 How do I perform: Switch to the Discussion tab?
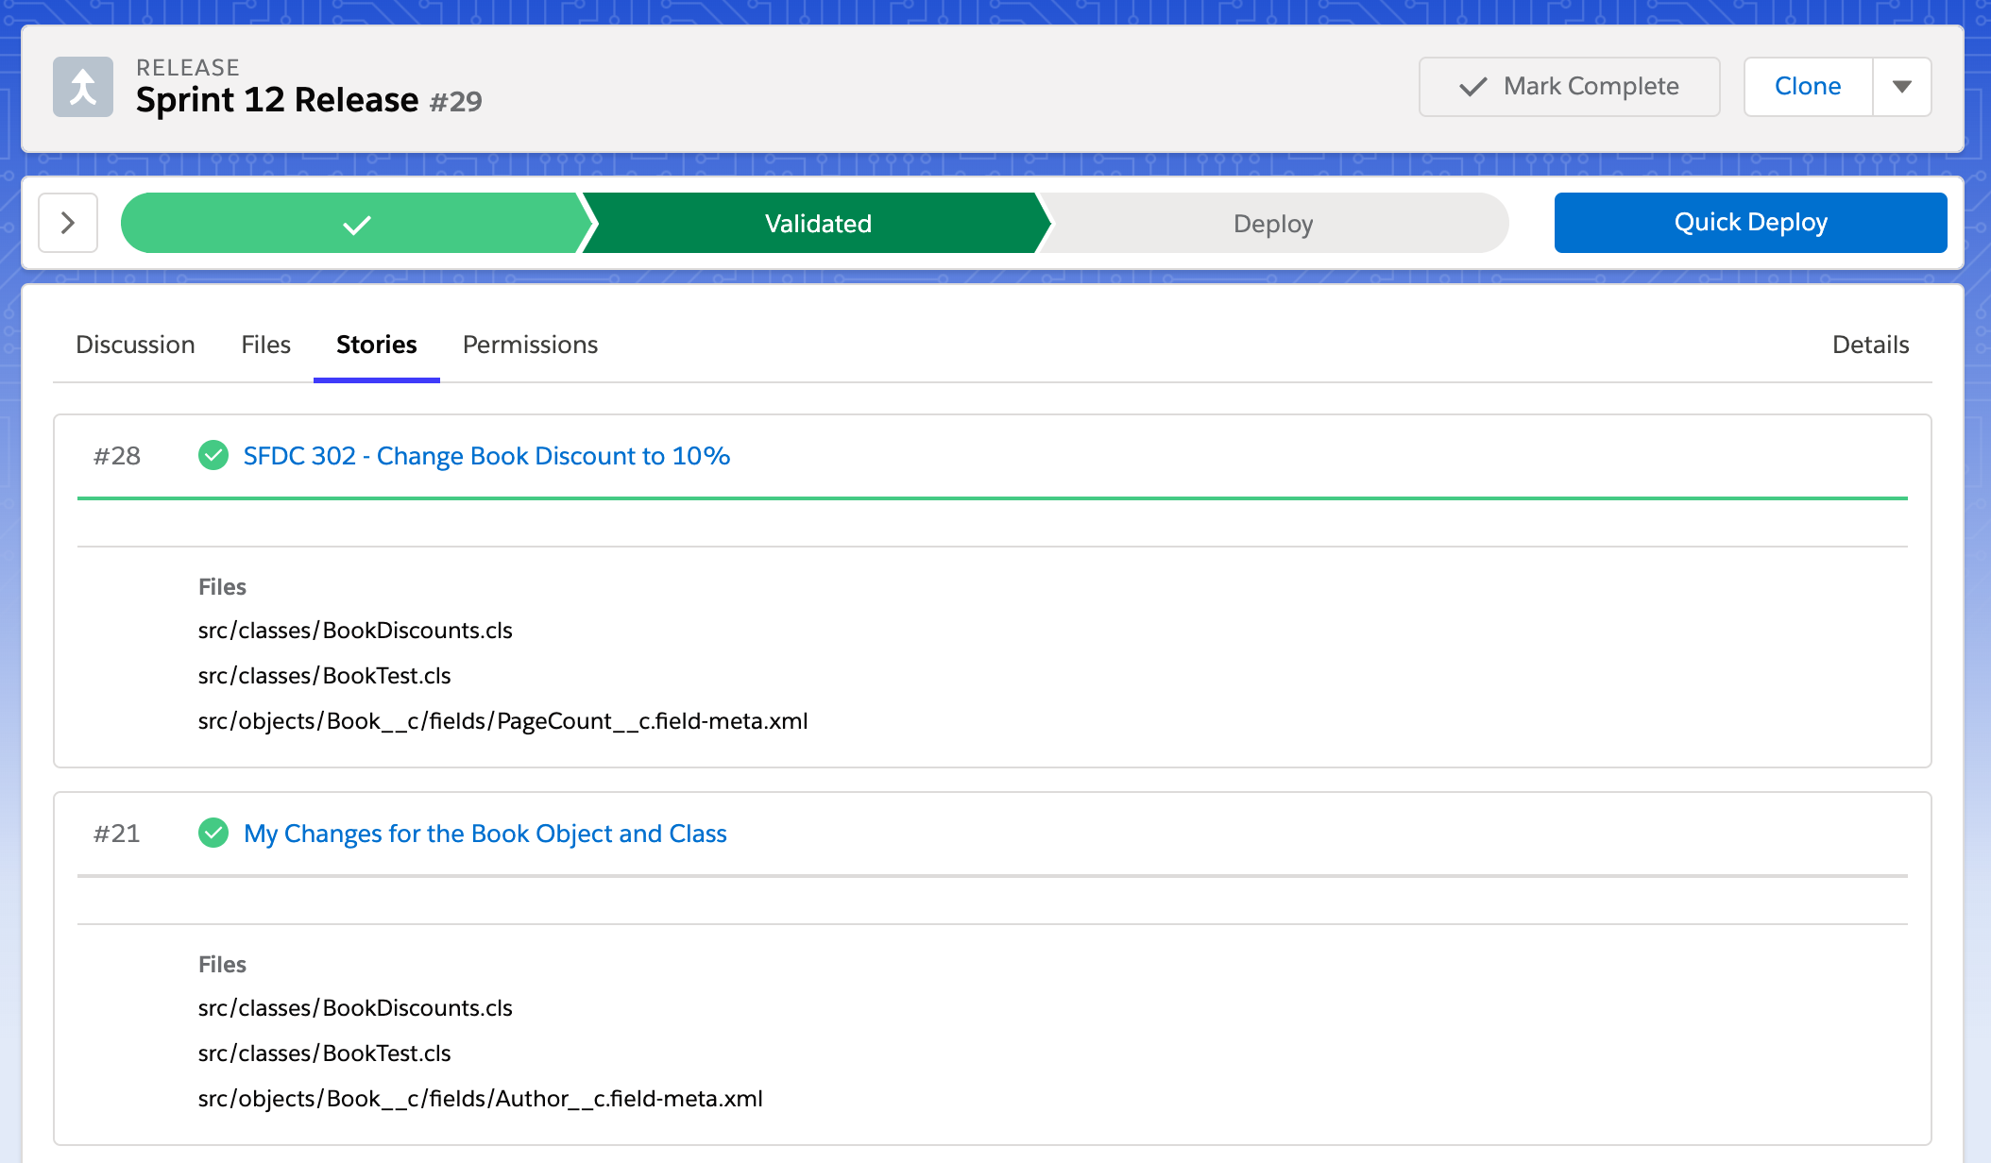pyautogui.click(x=135, y=345)
